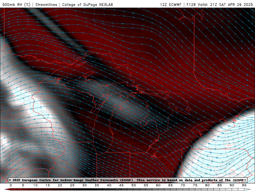
Task: Click the "500mb RH (%)" title text
Action: [x=16, y=4]
